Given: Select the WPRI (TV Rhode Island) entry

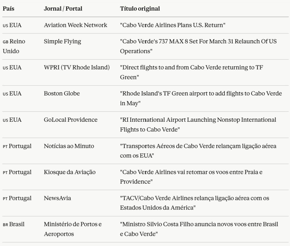Looking at the screenshot, I should [x=76, y=67].
